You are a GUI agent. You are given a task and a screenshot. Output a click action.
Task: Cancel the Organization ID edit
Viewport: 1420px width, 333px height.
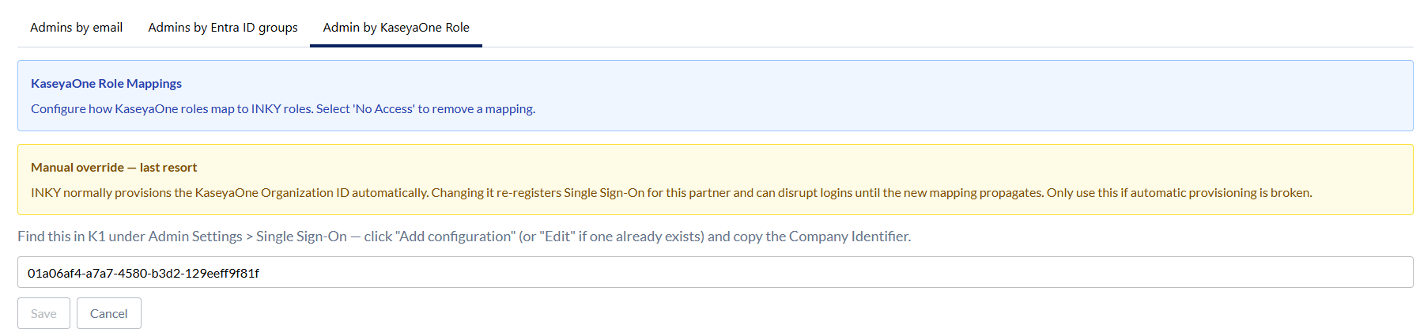(109, 313)
